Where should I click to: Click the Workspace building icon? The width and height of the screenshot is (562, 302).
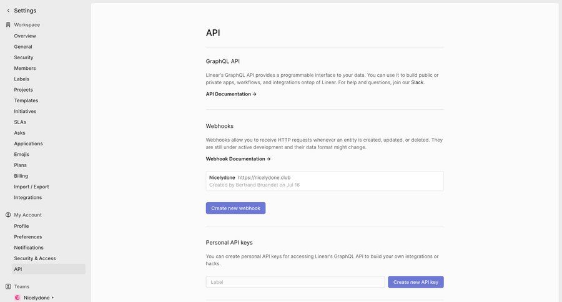pos(8,25)
